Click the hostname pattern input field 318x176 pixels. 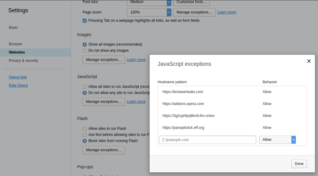[208, 140]
